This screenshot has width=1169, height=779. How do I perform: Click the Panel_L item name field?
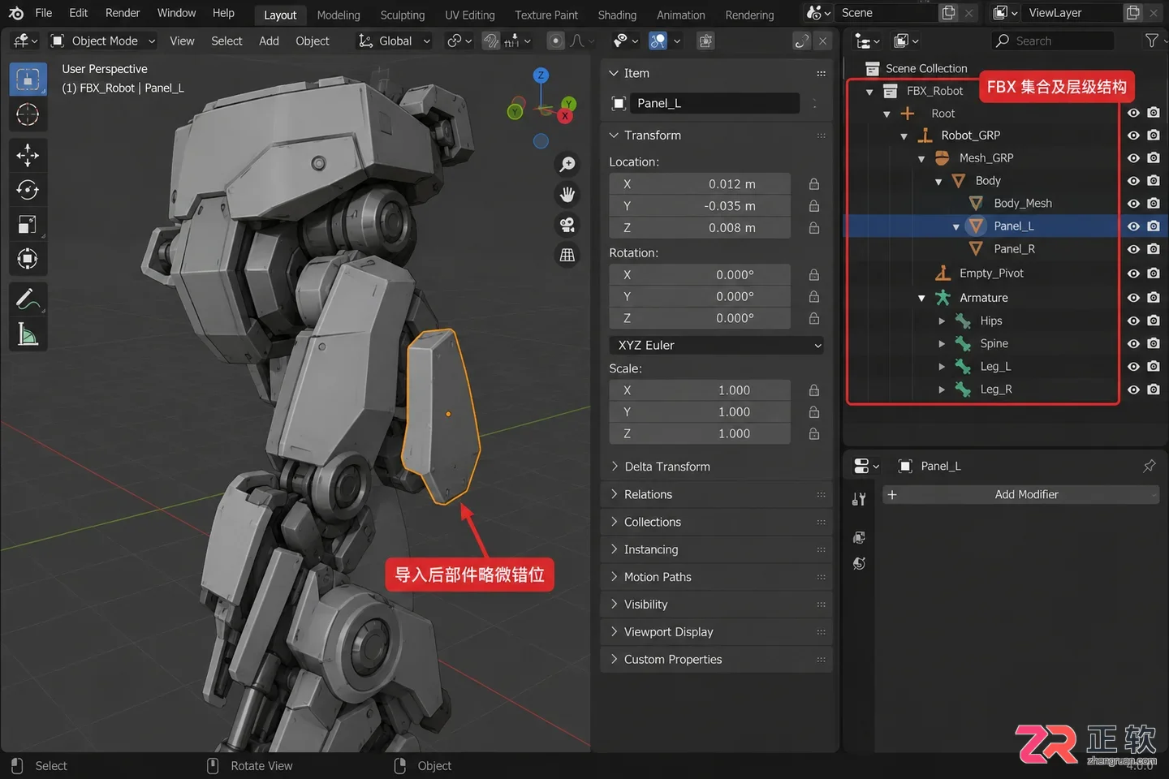[x=714, y=103]
